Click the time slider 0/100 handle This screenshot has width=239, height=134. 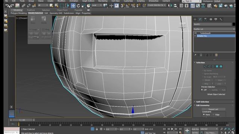(22, 120)
